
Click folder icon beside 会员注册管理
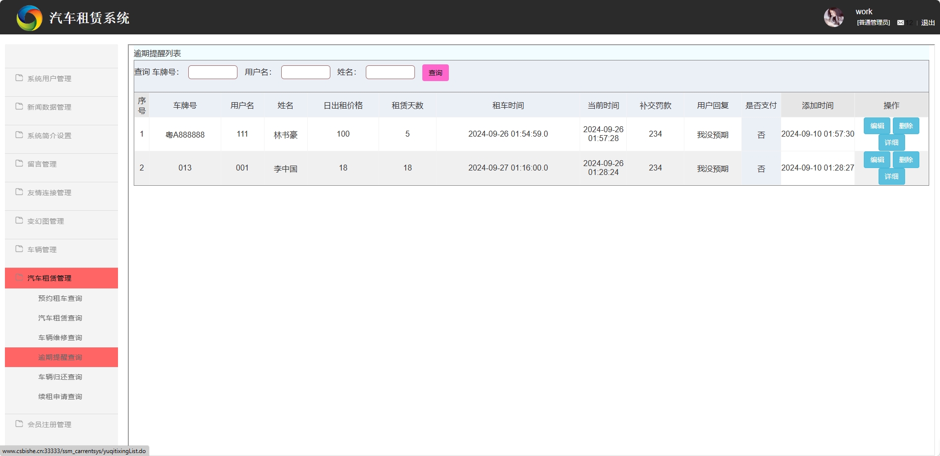[x=19, y=424]
